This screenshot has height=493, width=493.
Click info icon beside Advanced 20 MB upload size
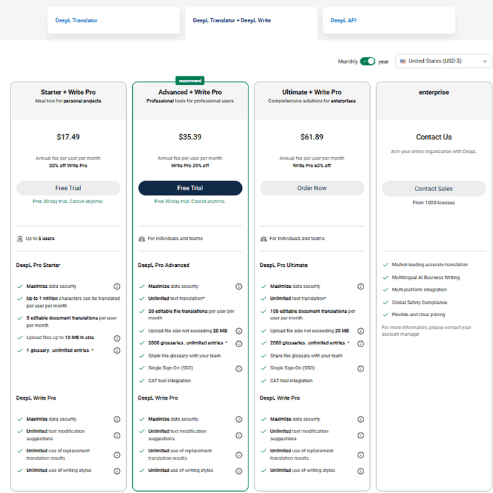239,331
